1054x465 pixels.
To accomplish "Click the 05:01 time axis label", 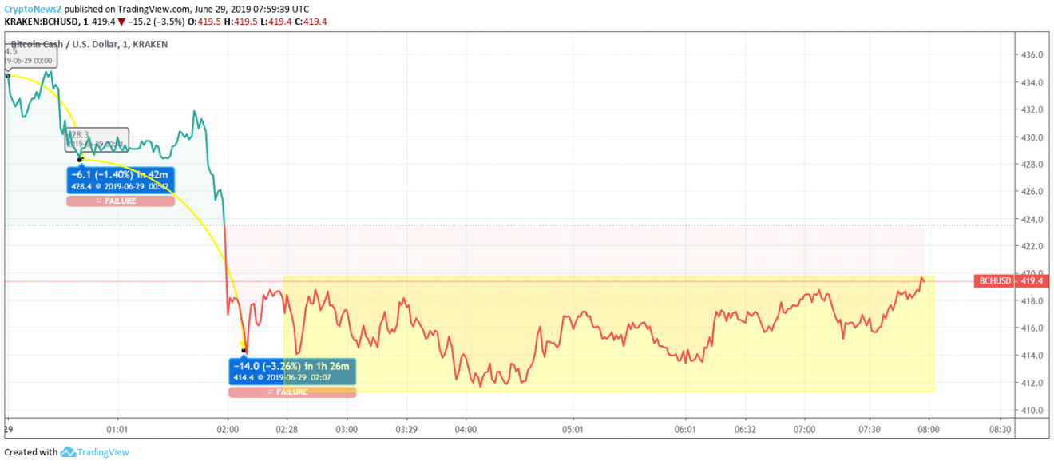I will pos(573,429).
